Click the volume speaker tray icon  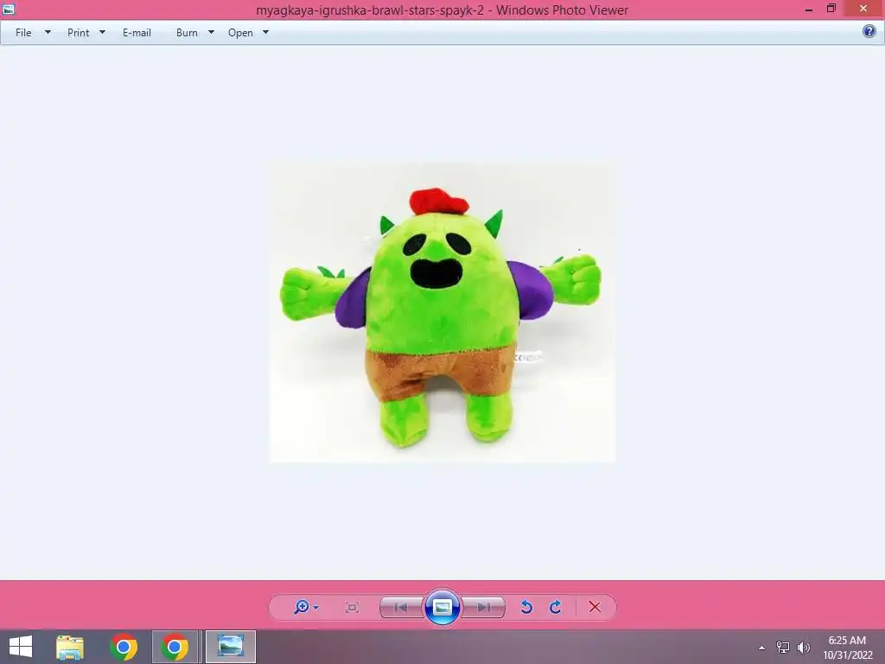803,648
